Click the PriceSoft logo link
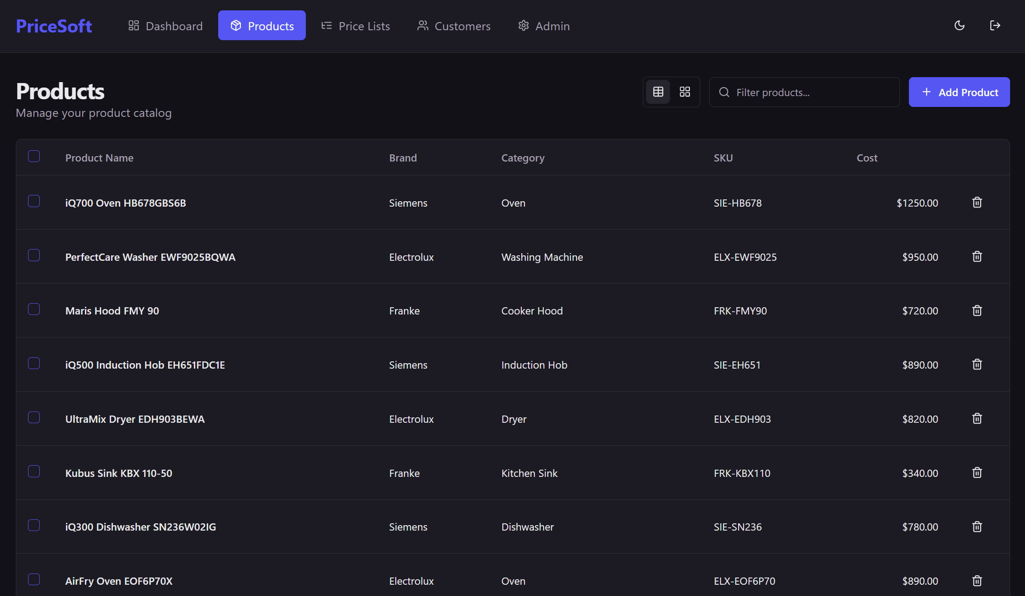The width and height of the screenshot is (1025, 596). pos(54,26)
